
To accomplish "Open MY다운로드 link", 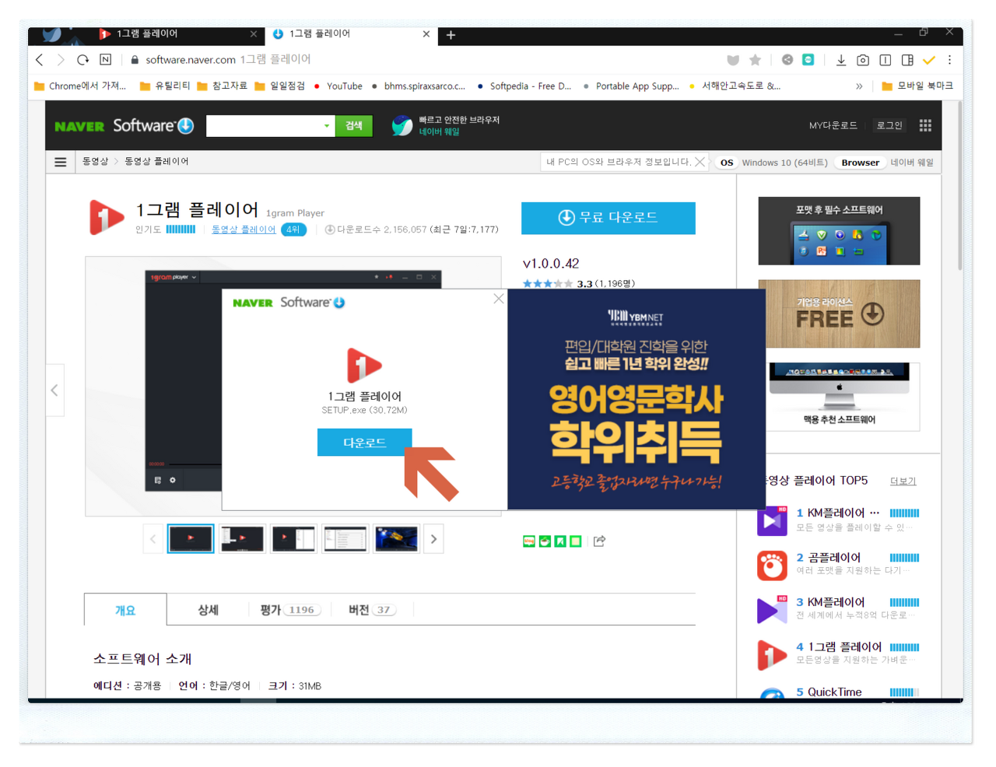I will [x=833, y=125].
